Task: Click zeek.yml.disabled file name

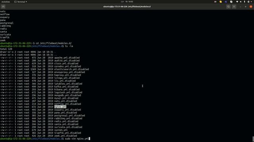Action: (x=65, y=136)
